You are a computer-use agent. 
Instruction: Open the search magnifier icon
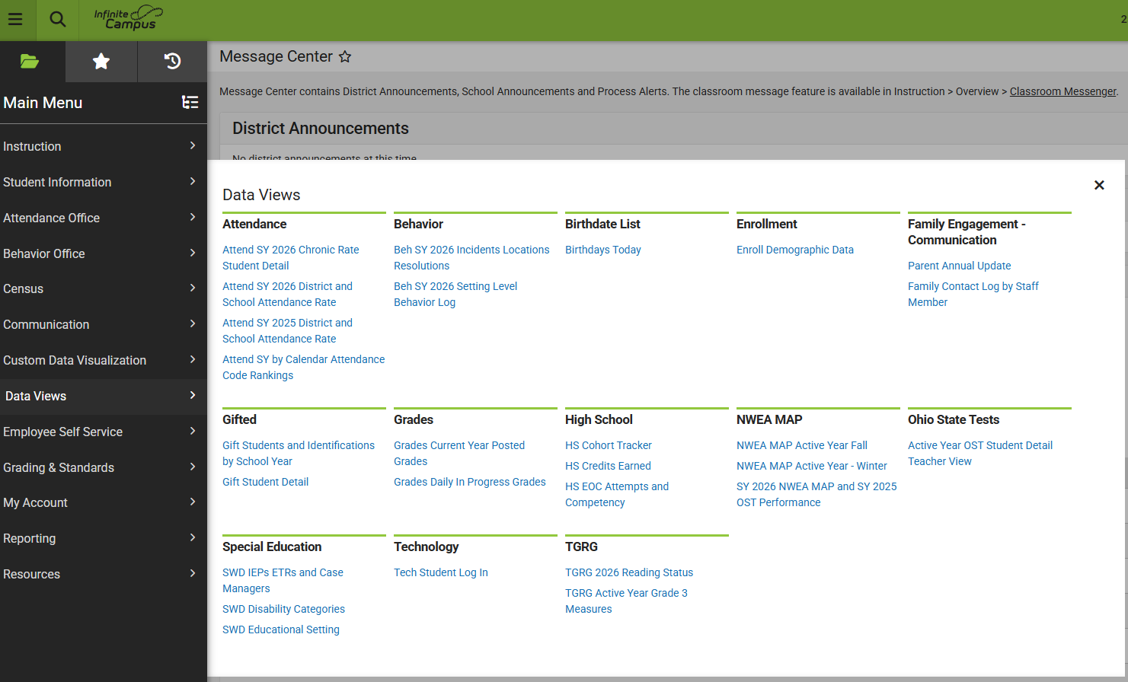point(58,20)
